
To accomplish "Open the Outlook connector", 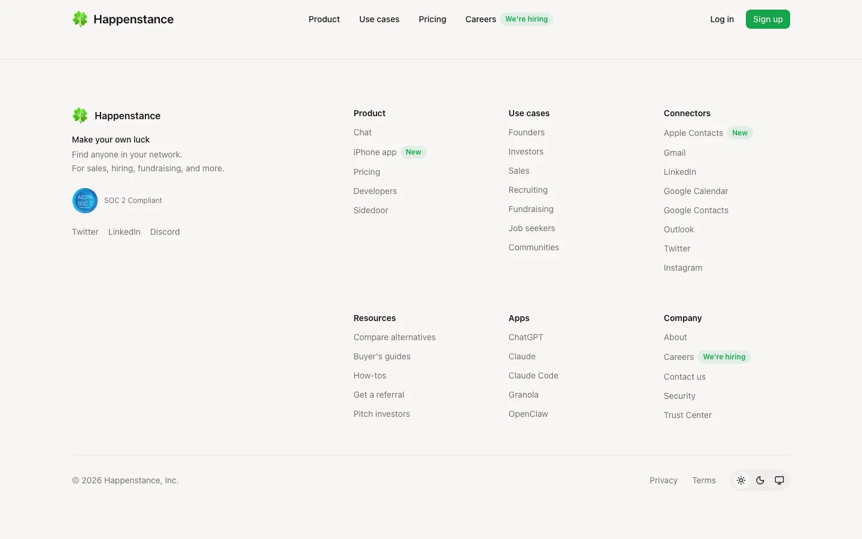I will (x=679, y=229).
